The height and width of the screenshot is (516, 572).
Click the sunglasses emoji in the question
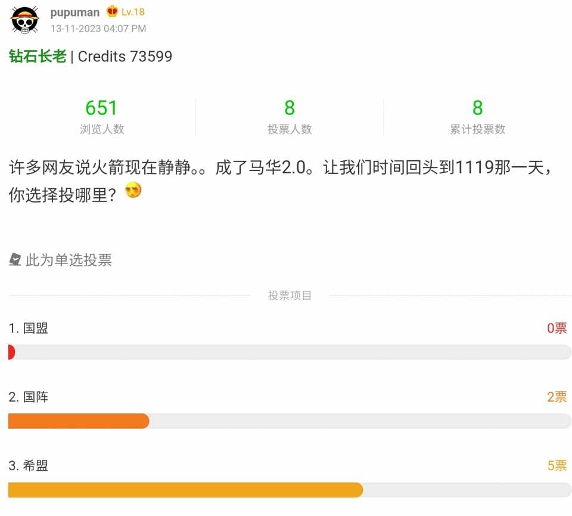click(x=133, y=190)
